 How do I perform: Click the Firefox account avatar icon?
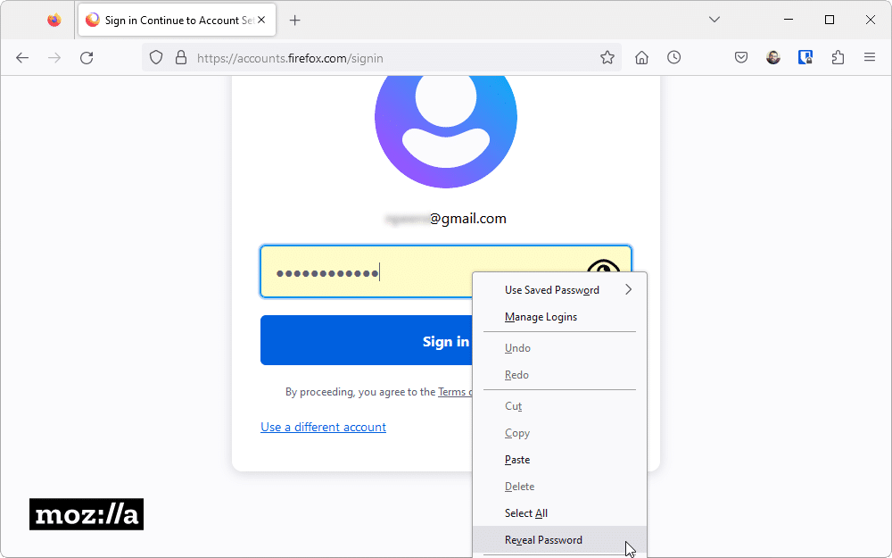(x=772, y=57)
